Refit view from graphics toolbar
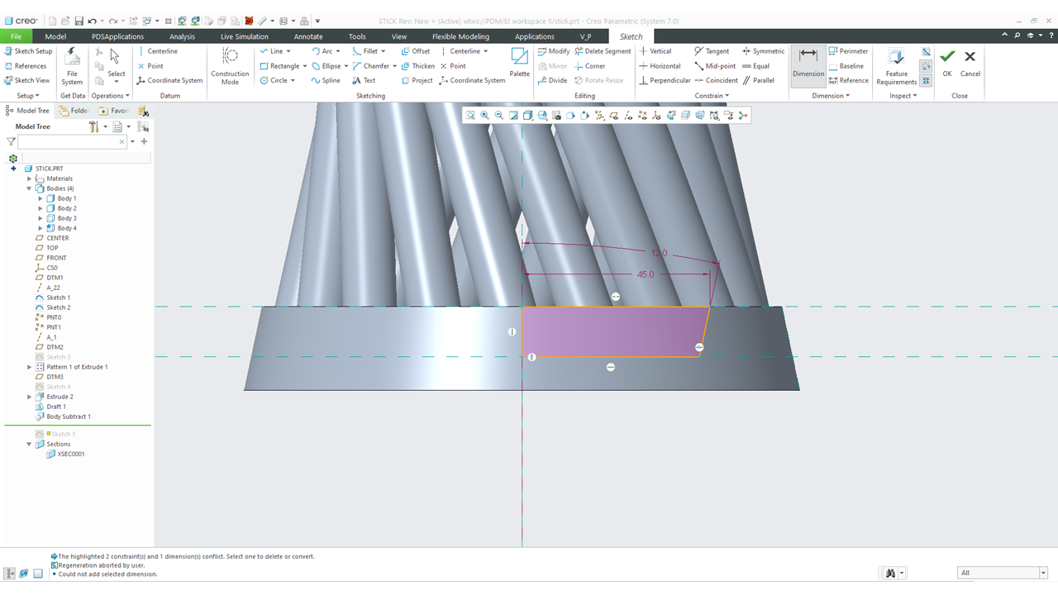The height and width of the screenshot is (595, 1058). point(470,116)
